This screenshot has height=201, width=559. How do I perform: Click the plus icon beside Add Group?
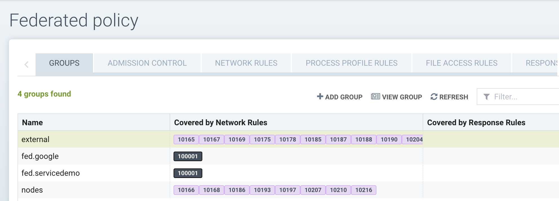click(320, 97)
